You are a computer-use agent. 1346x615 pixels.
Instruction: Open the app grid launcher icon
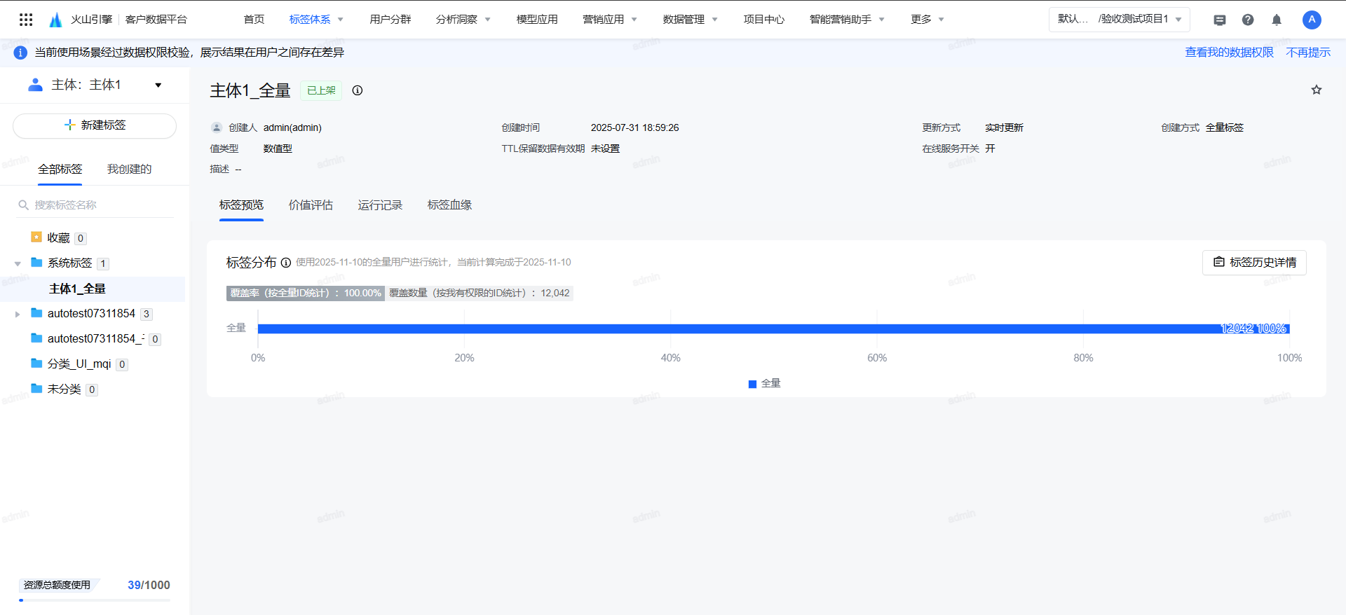coord(26,20)
